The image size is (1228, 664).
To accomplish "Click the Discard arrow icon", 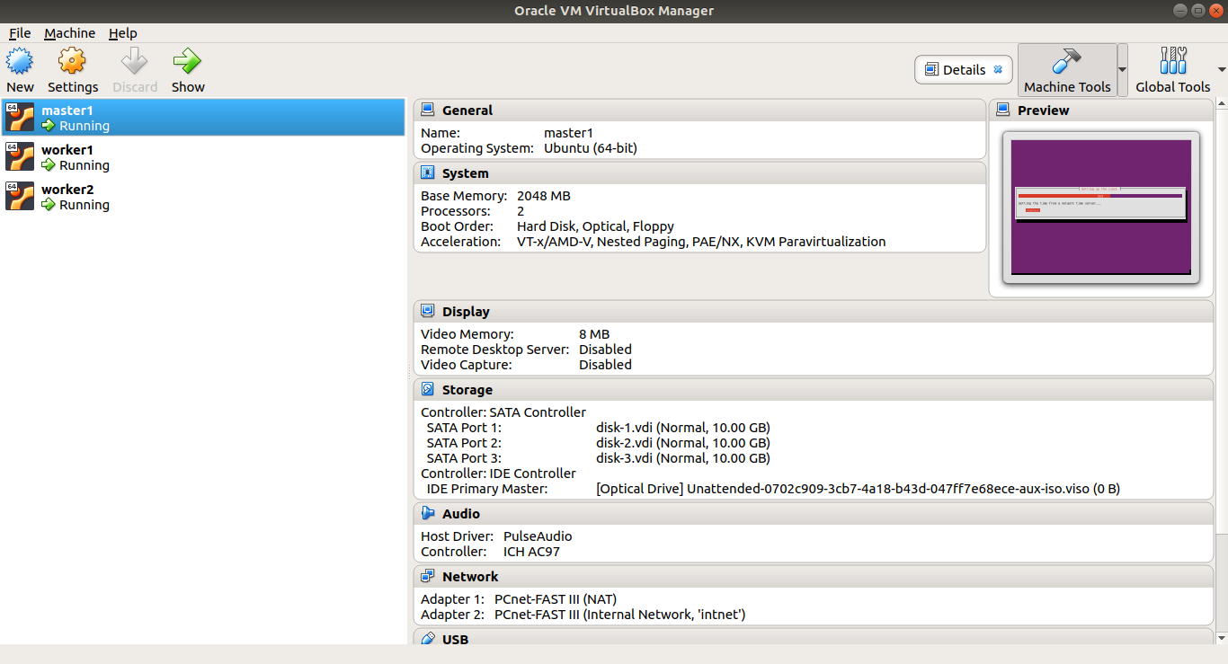I will (135, 62).
